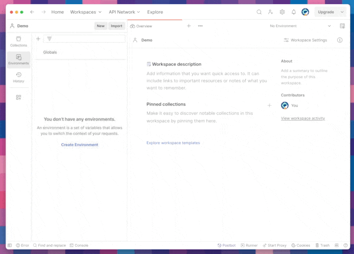Open Find and replace
This screenshot has width=354, height=254.
pos(50,245)
